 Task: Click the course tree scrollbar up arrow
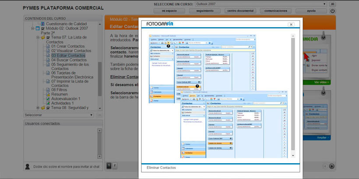point(99,24)
